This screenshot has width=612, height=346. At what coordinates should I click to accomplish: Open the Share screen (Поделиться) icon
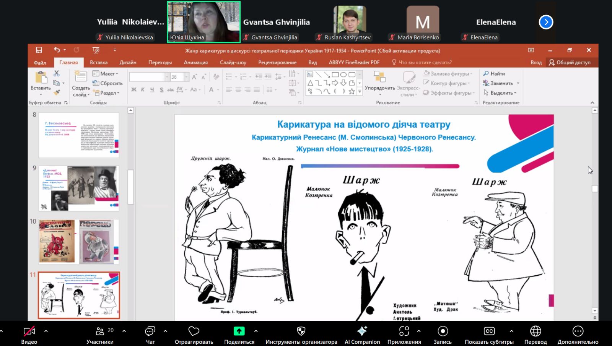[239, 331]
